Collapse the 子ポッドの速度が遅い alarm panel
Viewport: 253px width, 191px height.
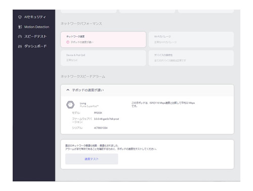click(x=68, y=90)
